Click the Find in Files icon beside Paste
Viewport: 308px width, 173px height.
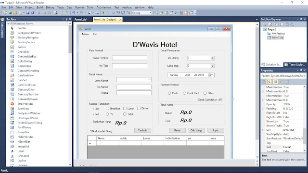coord(56,13)
